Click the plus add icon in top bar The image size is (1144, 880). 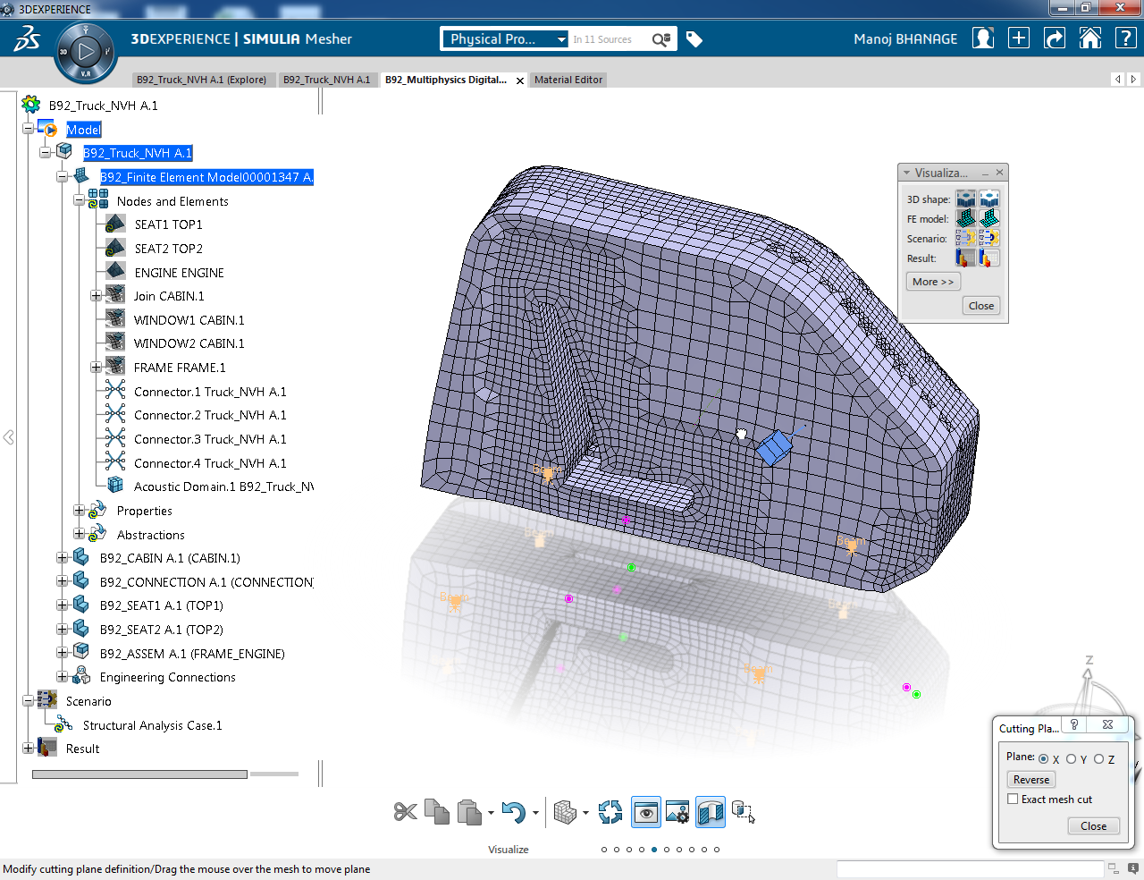(x=1019, y=38)
